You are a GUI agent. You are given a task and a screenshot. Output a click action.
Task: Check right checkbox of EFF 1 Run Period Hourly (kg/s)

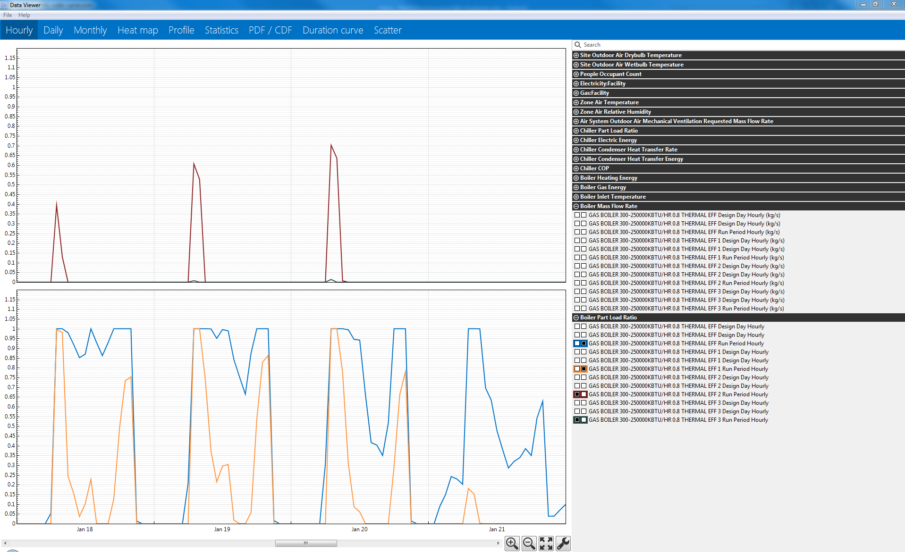584,258
